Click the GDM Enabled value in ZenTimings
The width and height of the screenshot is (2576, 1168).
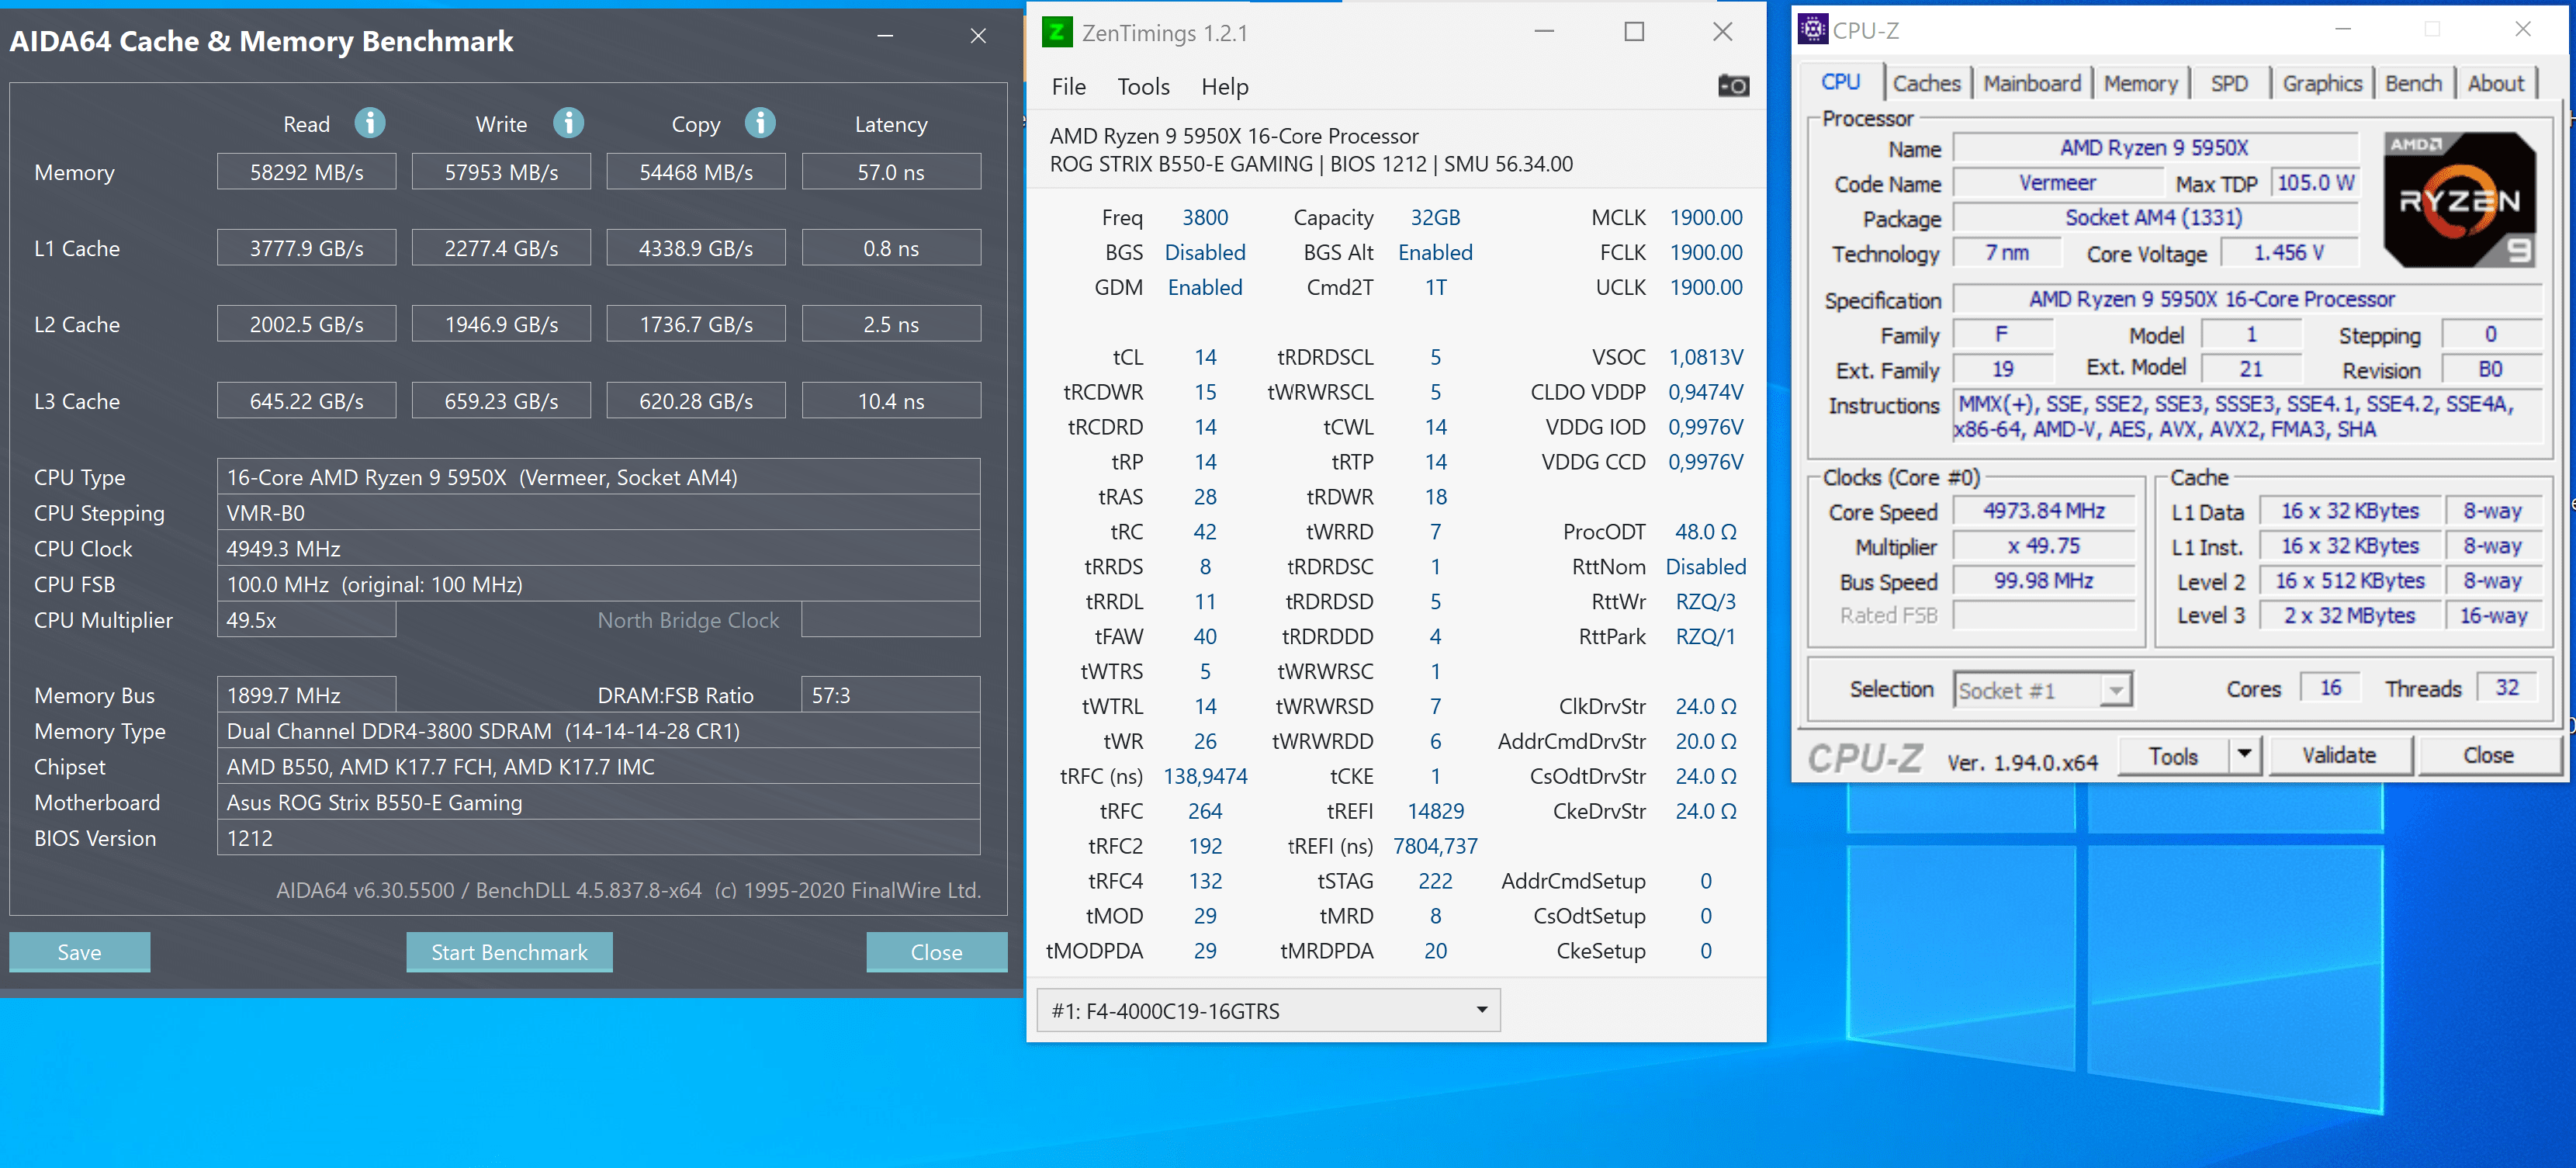(x=1205, y=287)
